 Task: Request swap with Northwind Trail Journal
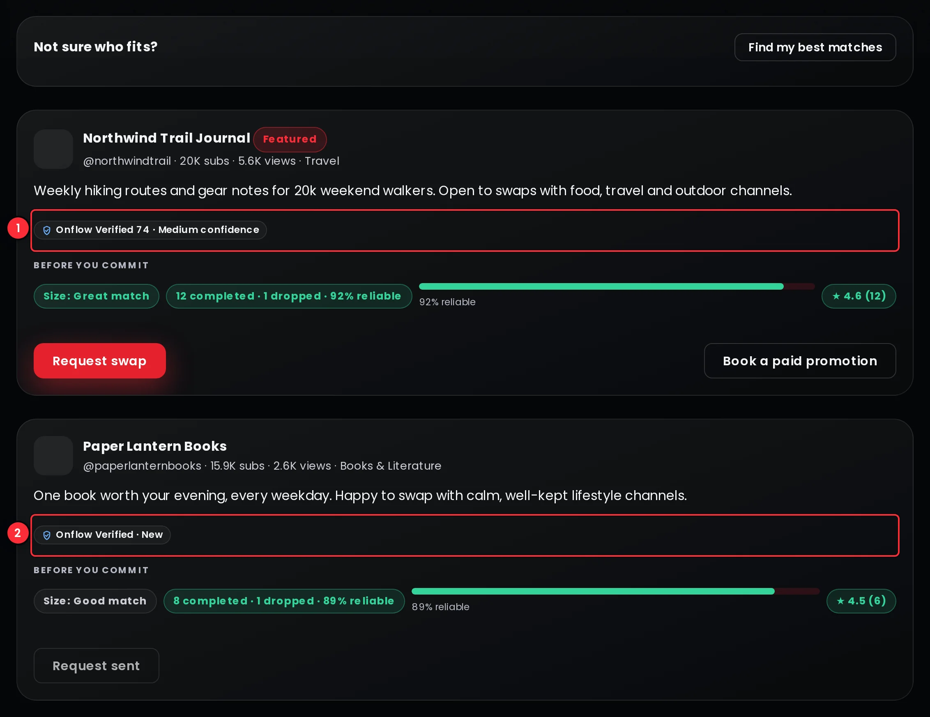tap(100, 361)
